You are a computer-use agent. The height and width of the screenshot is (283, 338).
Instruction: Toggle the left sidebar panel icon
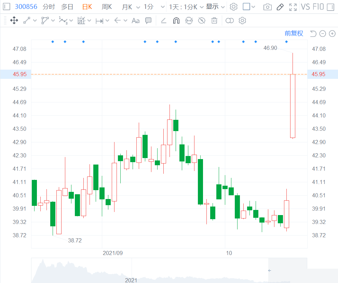[6, 7]
